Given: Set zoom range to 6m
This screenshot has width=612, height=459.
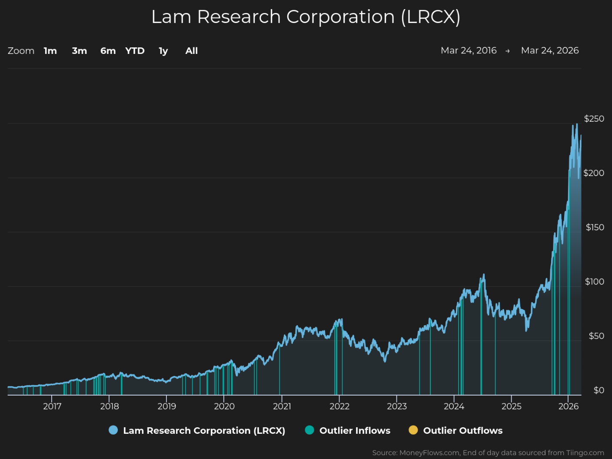Looking at the screenshot, I should click(108, 51).
